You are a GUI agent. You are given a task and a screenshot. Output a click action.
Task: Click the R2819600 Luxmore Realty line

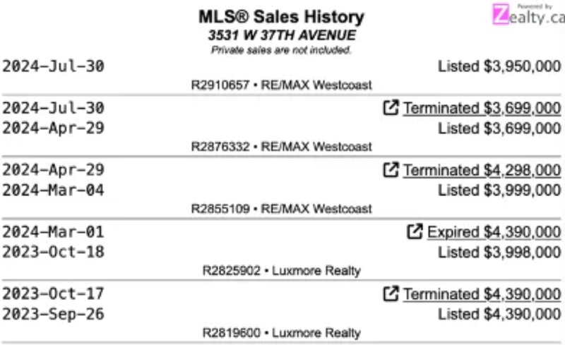click(x=281, y=332)
